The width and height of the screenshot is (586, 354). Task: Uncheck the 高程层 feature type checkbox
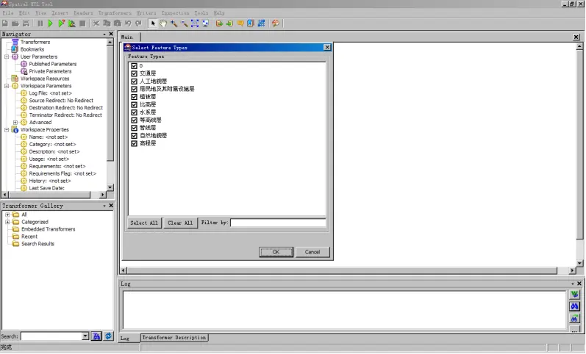pos(134,143)
